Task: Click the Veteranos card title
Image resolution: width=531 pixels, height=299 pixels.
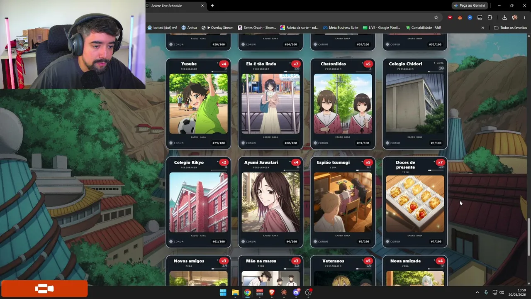Action: pos(333,261)
